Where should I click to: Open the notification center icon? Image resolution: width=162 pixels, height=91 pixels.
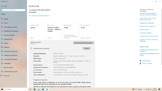pos(159,89)
